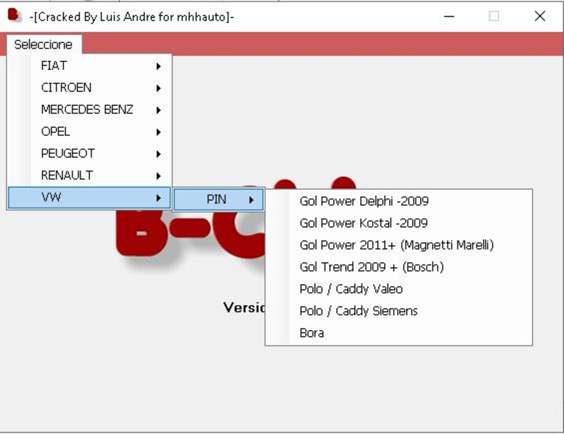Select Gol Power 2011+ (Magnetti Marelli)
The image size is (564, 434).
(x=397, y=245)
